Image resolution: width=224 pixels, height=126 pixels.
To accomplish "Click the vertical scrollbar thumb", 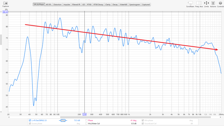I will coord(1,40).
